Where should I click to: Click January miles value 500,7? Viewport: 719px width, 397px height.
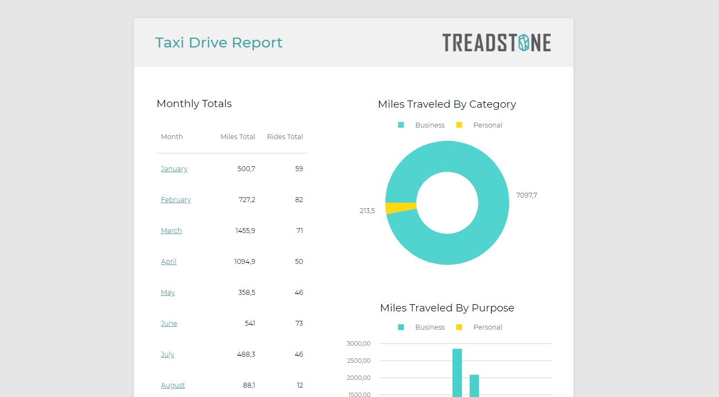246,169
